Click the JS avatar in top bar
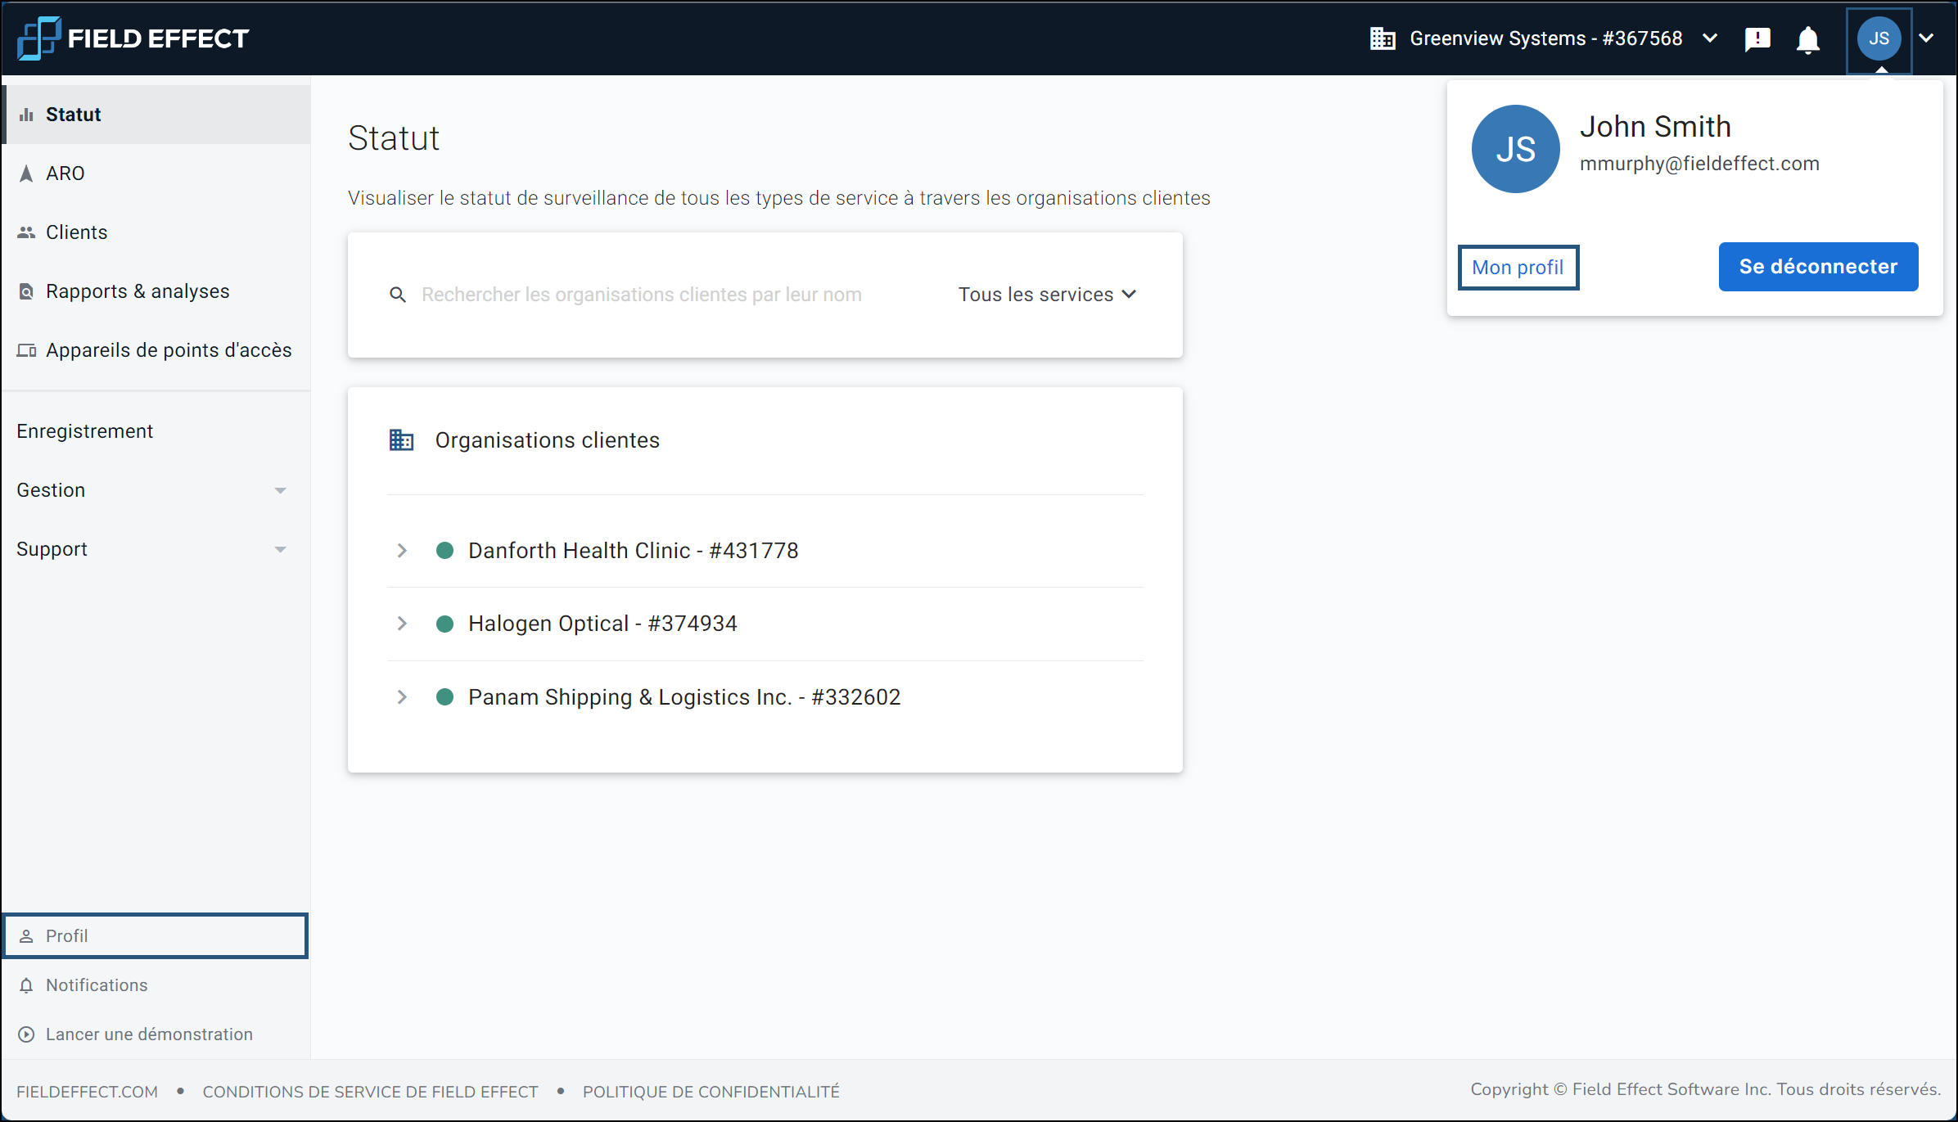 tap(1879, 38)
